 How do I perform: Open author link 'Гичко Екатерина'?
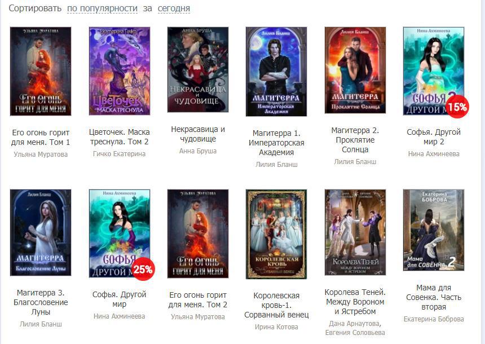[120, 154]
